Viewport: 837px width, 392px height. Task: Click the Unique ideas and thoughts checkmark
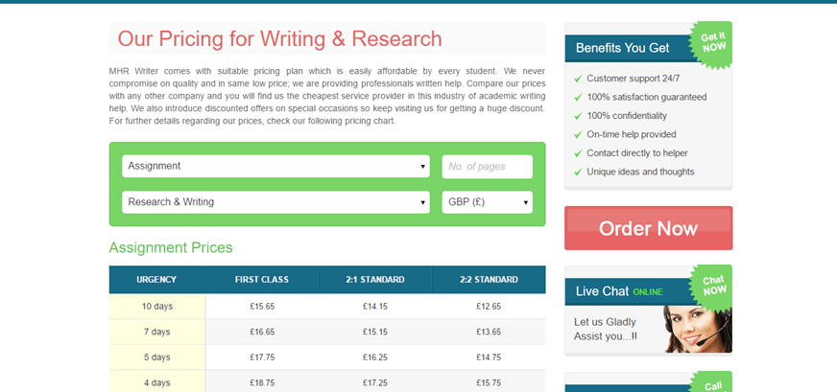point(578,173)
